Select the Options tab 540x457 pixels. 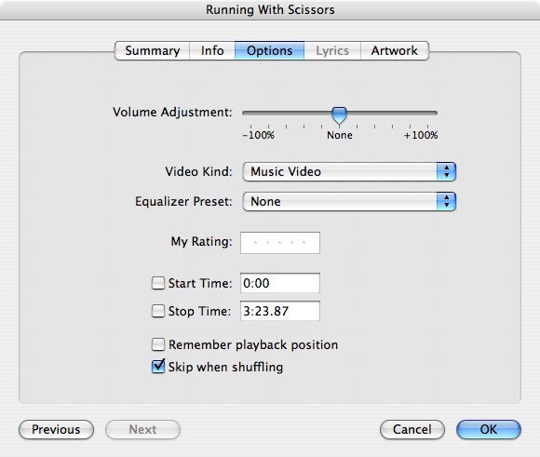269,50
